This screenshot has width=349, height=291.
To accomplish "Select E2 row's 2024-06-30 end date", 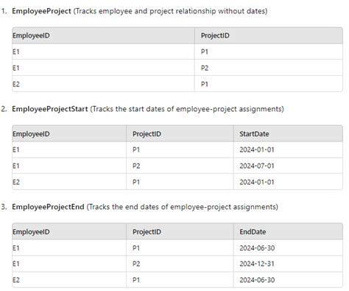I will click(257, 280).
